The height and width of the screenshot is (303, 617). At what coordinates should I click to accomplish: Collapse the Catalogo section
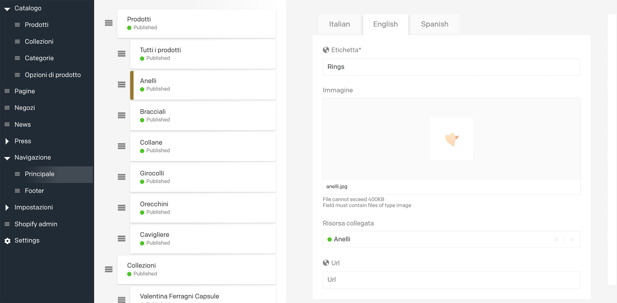(7, 8)
